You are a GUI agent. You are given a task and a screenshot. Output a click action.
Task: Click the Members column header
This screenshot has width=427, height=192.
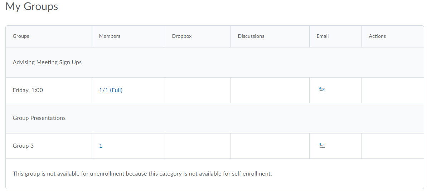[x=110, y=36]
